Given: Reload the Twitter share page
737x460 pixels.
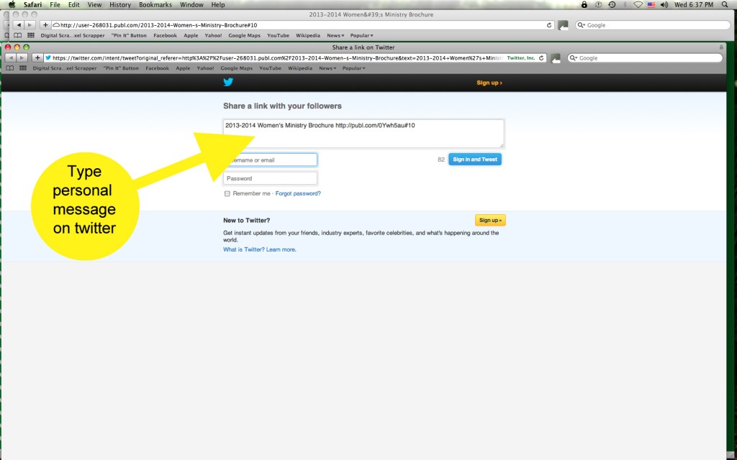Looking at the screenshot, I should point(541,58).
